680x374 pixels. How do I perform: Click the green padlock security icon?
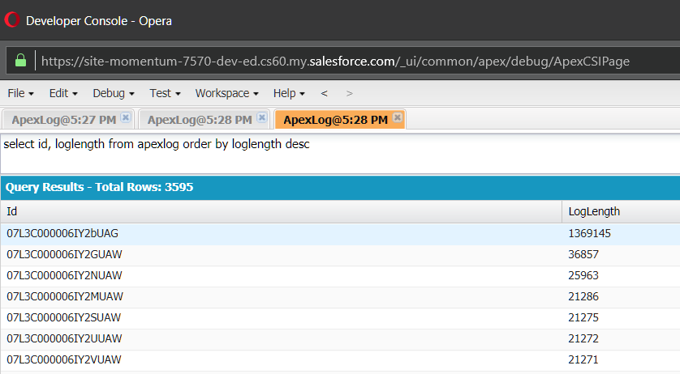[x=20, y=60]
